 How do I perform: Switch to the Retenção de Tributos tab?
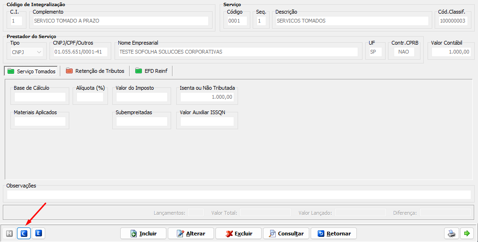95,71
